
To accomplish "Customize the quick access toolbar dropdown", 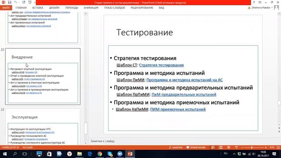I will 34,3.
